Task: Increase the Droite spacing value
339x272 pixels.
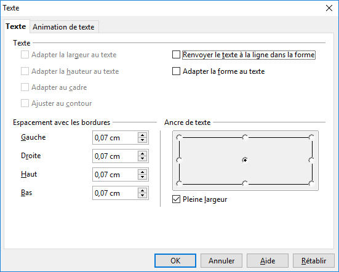Action: pos(142,154)
